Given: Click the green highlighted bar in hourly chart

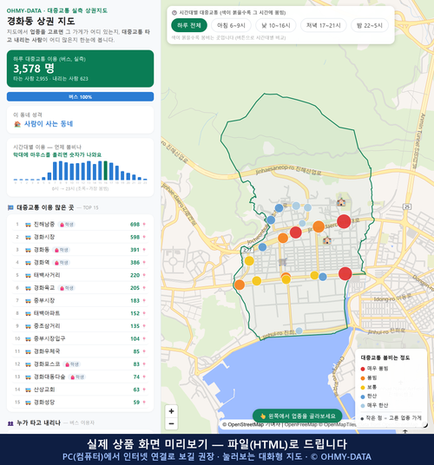Looking at the screenshot, I should coord(106,171).
